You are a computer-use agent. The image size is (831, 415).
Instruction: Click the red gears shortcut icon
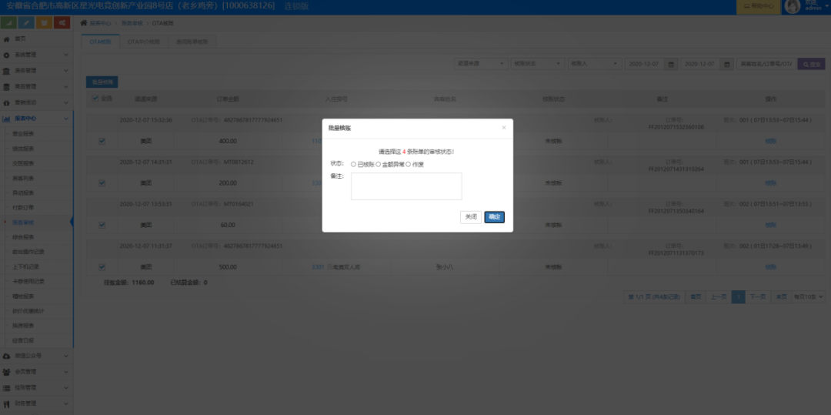62,23
